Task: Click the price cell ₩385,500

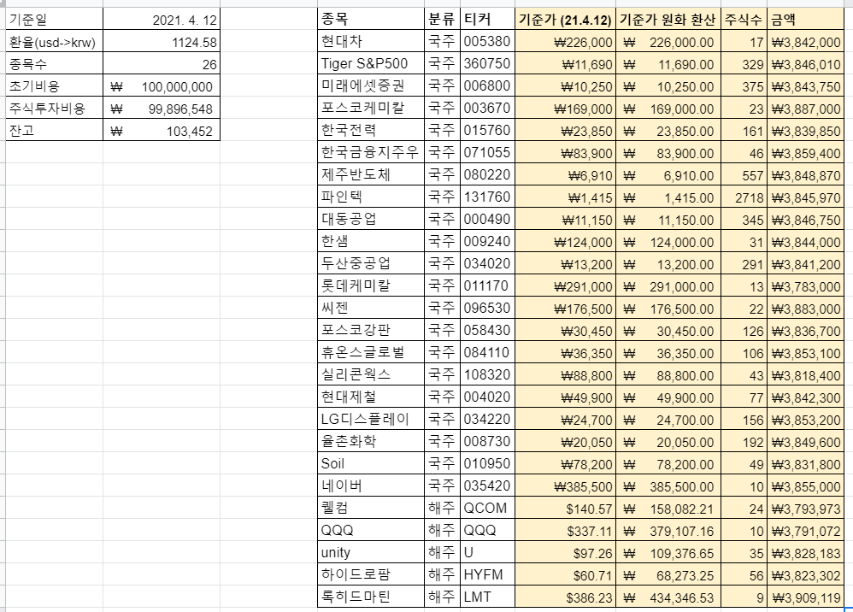Action: (x=565, y=486)
